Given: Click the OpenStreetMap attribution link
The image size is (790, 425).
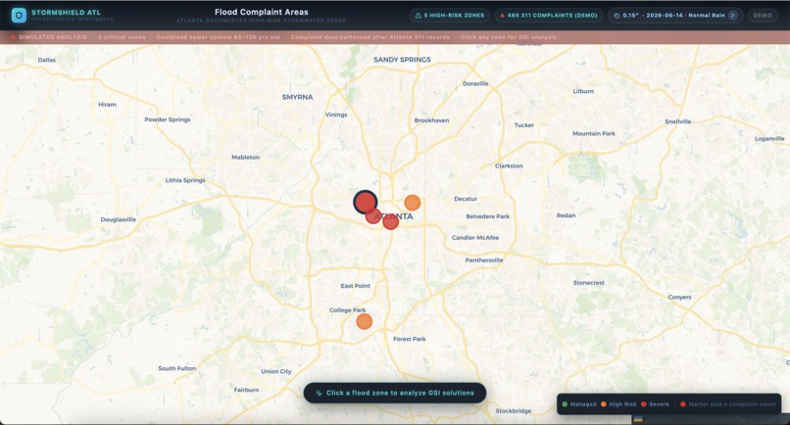Looking at the screenshot, I should [x=719, y=419].
